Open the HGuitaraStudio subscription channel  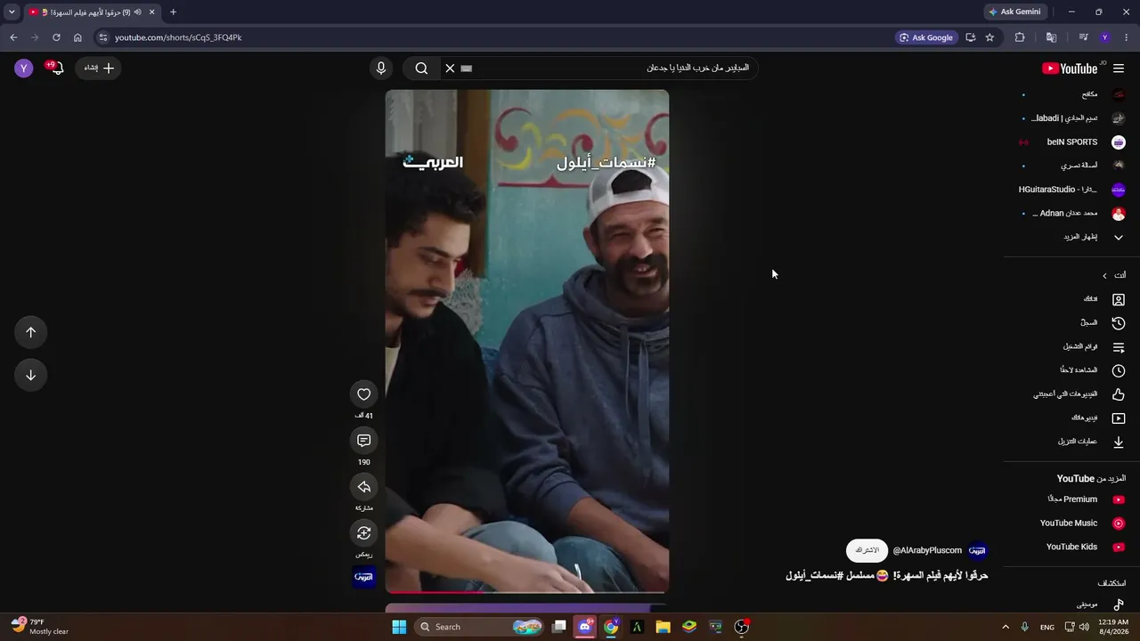click(x=1073, y=190)
